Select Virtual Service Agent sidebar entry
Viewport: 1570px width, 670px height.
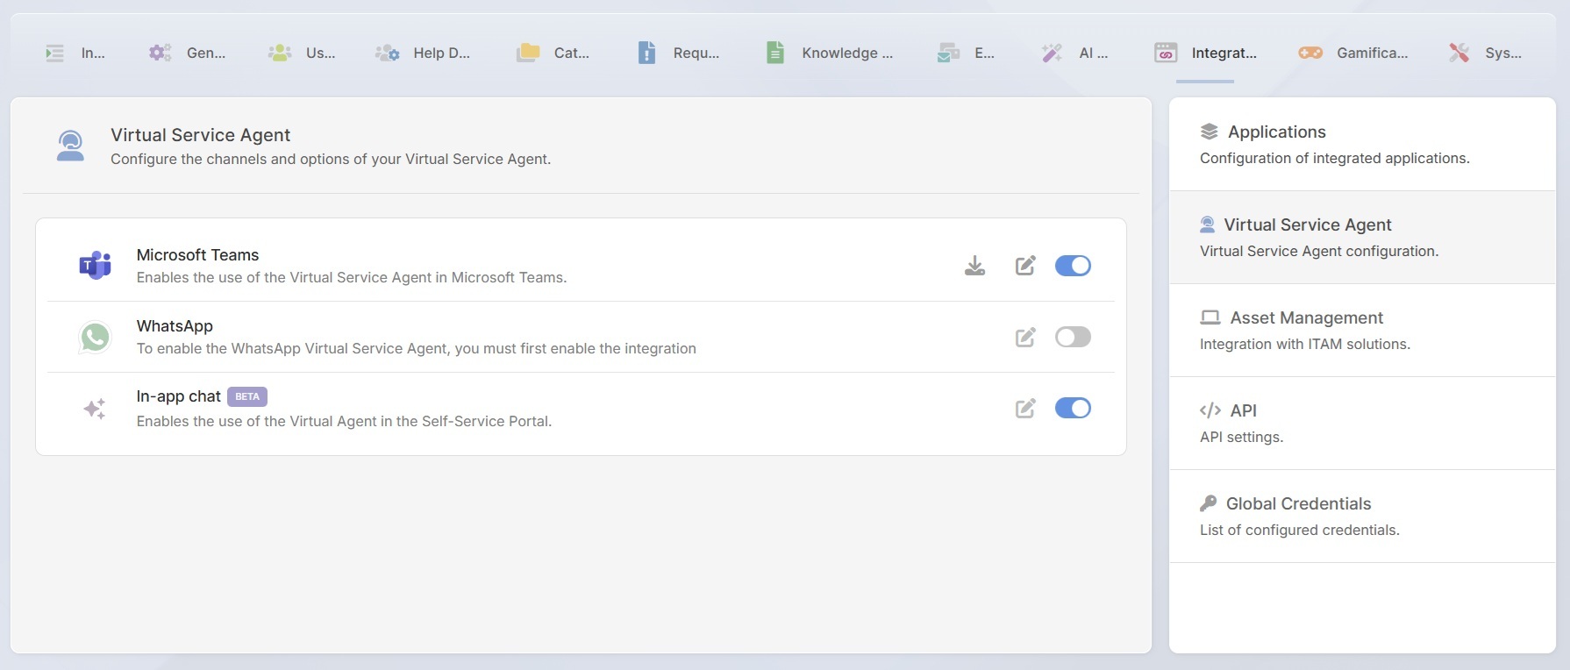click(1362, 237)
